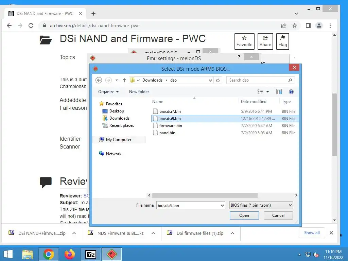
Task: Close the Chrome downloads bar
Action: point(331,233)
